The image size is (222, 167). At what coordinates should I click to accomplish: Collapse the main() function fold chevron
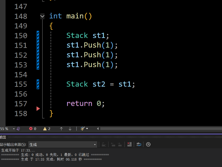(42, 16)
